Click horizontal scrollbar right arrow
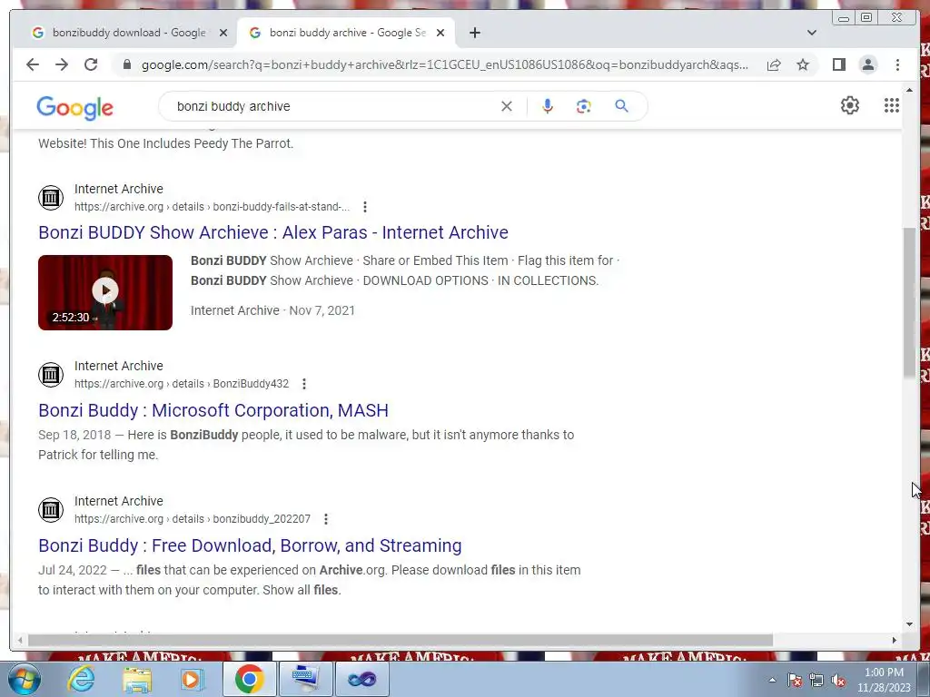The height and width of the screenshot is (697, 930). (x=895, y=640)
